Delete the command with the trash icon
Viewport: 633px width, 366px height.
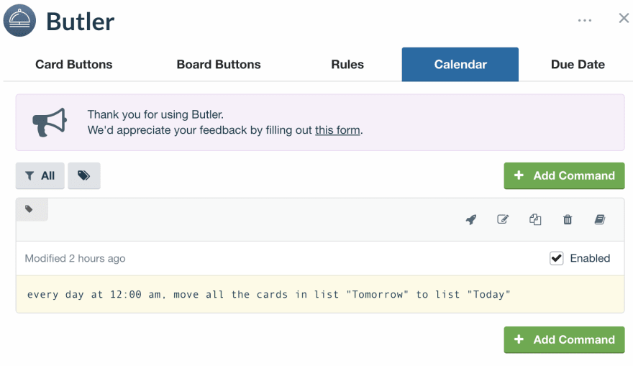568,219
